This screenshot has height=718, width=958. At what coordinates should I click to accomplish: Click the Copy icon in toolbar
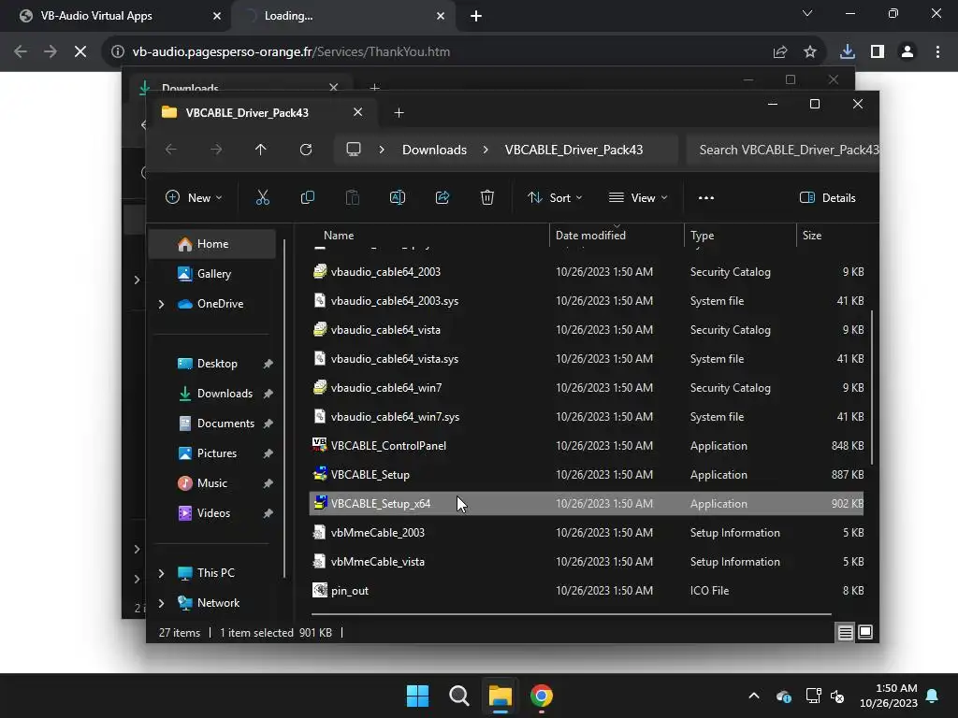click(x=307, y=197)
